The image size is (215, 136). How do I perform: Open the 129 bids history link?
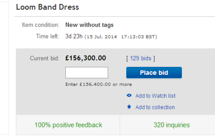coord(141,58)
